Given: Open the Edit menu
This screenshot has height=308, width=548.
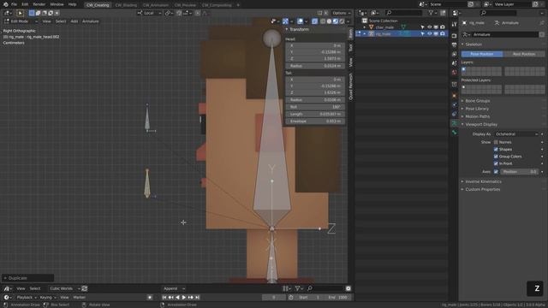Looking at the screenshot, I should pos(25,4).
